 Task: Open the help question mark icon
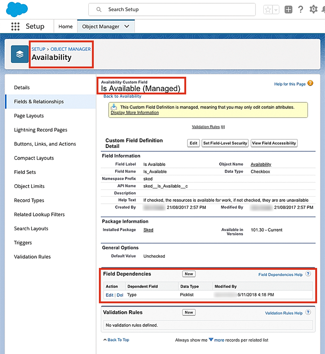[300, 9]
